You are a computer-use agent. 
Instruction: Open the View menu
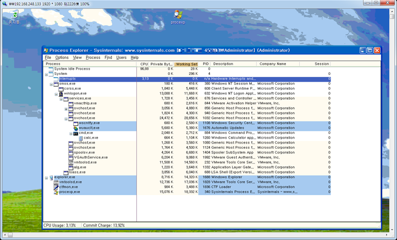pos(77,57)
